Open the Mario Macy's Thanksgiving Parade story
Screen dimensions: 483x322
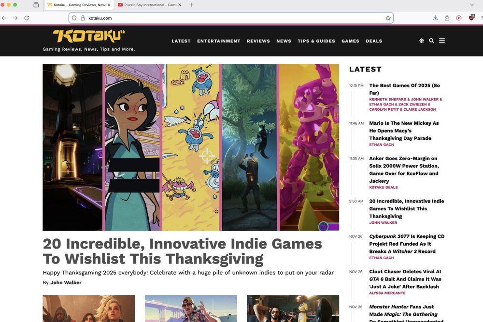coord(404,131)
